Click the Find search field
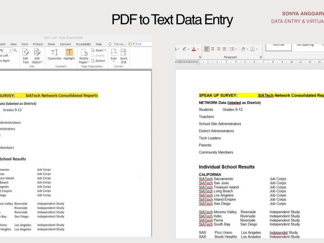The image size is (324, 243). click(144, 44)
